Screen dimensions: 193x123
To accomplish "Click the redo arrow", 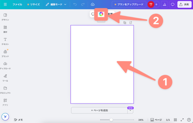I will click(x=83, y=4).
